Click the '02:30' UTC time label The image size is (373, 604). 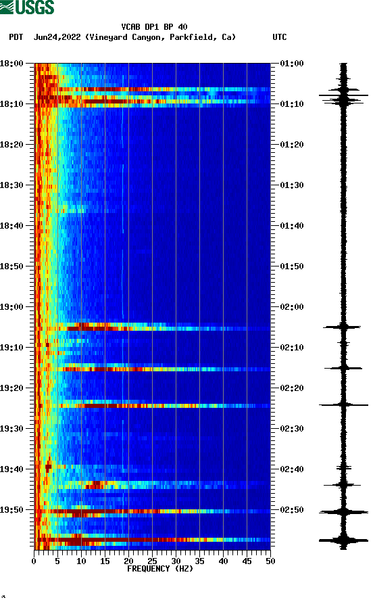point(292,429)
